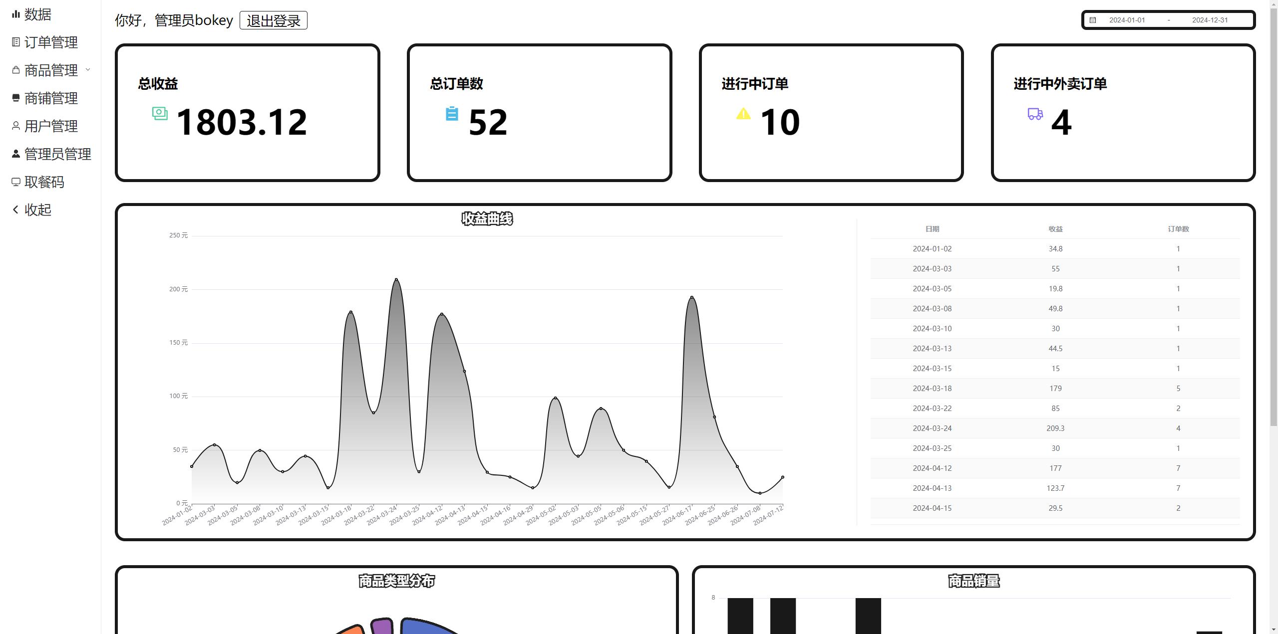The width and height of the screenshot is (1278, 634).
Task: Click the start date field 2024-01-01
Action: tap(1127, 20)
